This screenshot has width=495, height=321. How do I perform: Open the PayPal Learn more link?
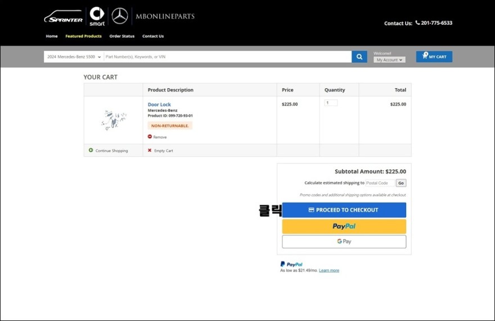329,270
